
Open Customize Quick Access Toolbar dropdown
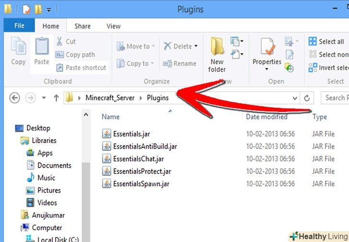49,10
